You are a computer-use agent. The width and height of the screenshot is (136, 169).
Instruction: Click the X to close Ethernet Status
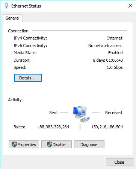(x=130, y=6)
